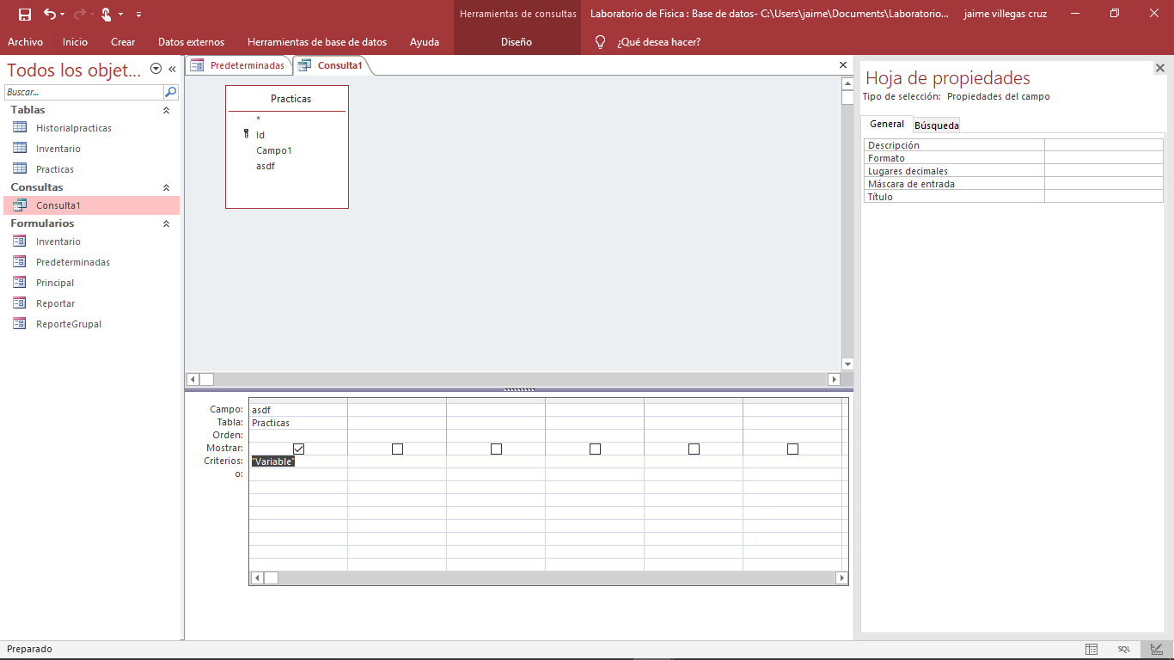Switch to the Consulta1 document tab
Viewport: 1174px width, 660px height.
point(331,65)
